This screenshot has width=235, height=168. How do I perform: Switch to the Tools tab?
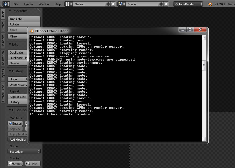point(3,14)
